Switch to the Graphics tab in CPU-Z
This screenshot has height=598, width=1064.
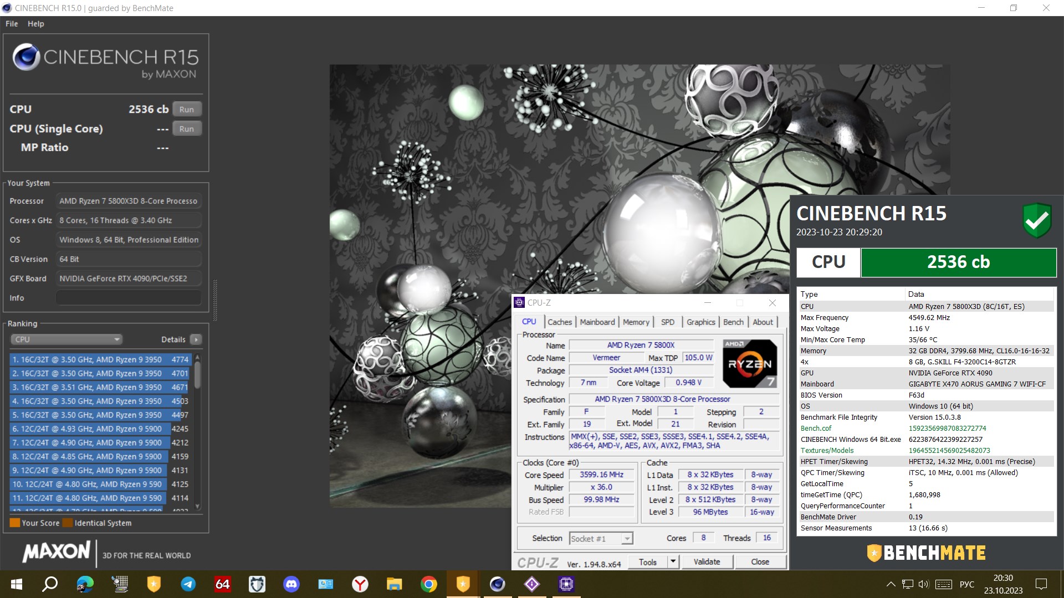pos(701,322)
